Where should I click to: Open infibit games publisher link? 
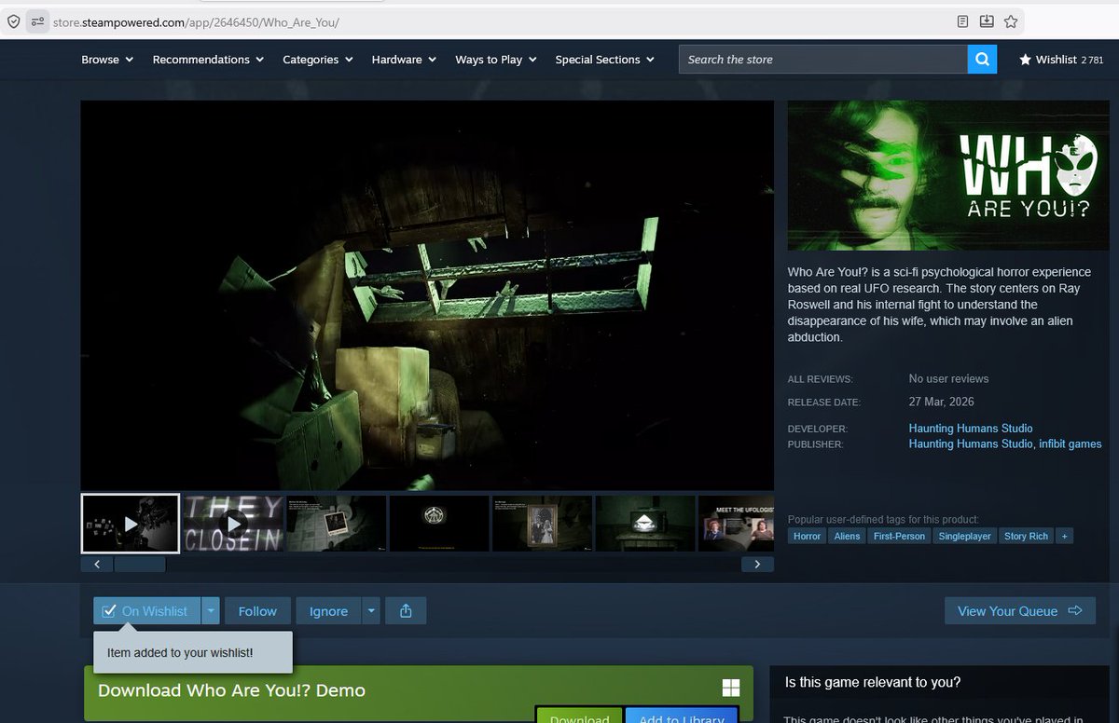pyautogui.click(x=1071, y=444)
